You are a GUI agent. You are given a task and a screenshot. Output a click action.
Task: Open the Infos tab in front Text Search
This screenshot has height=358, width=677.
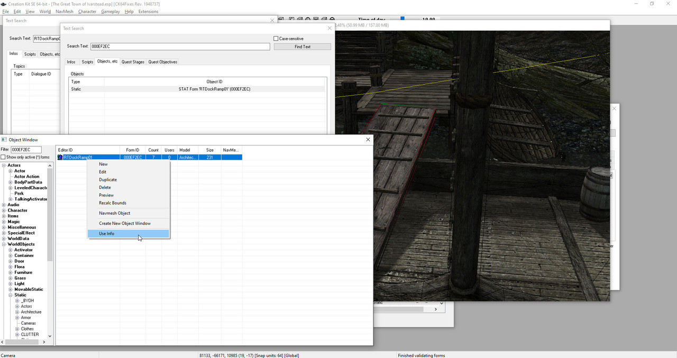click(x=71, y=62)
